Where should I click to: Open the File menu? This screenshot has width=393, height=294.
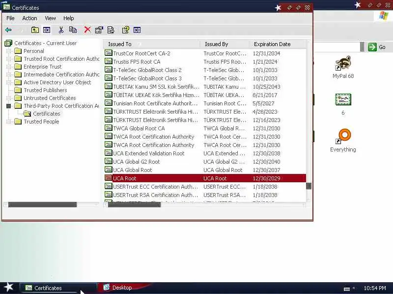click(10, 18)
